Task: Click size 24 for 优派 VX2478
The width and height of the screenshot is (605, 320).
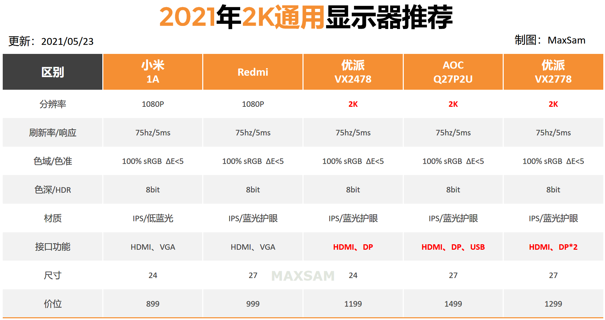Action: [x=353, y=275]
